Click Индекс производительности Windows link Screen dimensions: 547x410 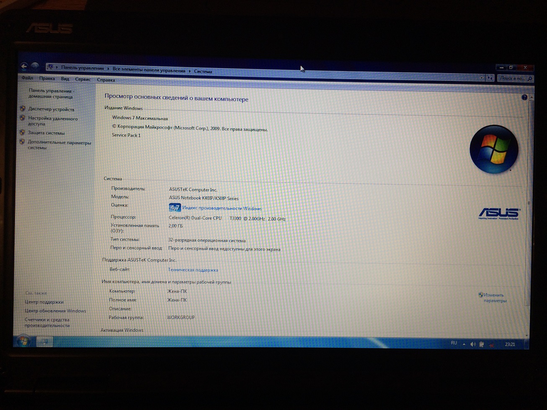tap(222, 208)
